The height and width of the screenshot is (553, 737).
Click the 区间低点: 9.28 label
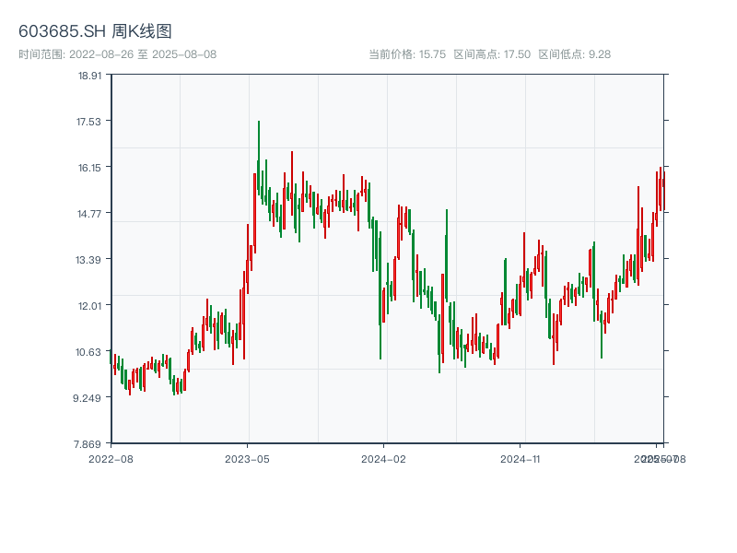point(574,54)
